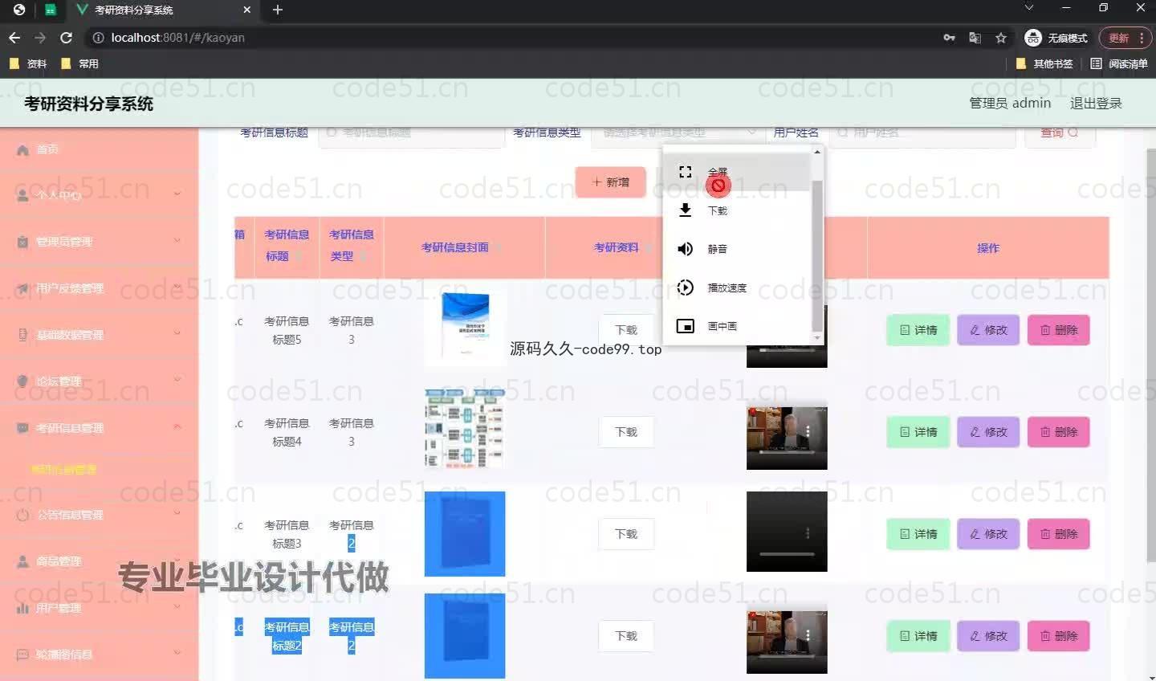The height and width of the screenshot is (681, 1156).
Task: Click the picture-in-picture icon in the popup
Action: (x=685, y=326)
